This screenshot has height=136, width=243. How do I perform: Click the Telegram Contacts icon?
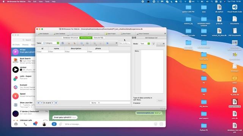click(x=16, y=124)
